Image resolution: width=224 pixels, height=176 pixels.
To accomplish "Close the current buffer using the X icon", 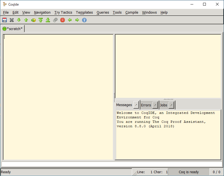I will pyautogui.click(x=11, y=20).
